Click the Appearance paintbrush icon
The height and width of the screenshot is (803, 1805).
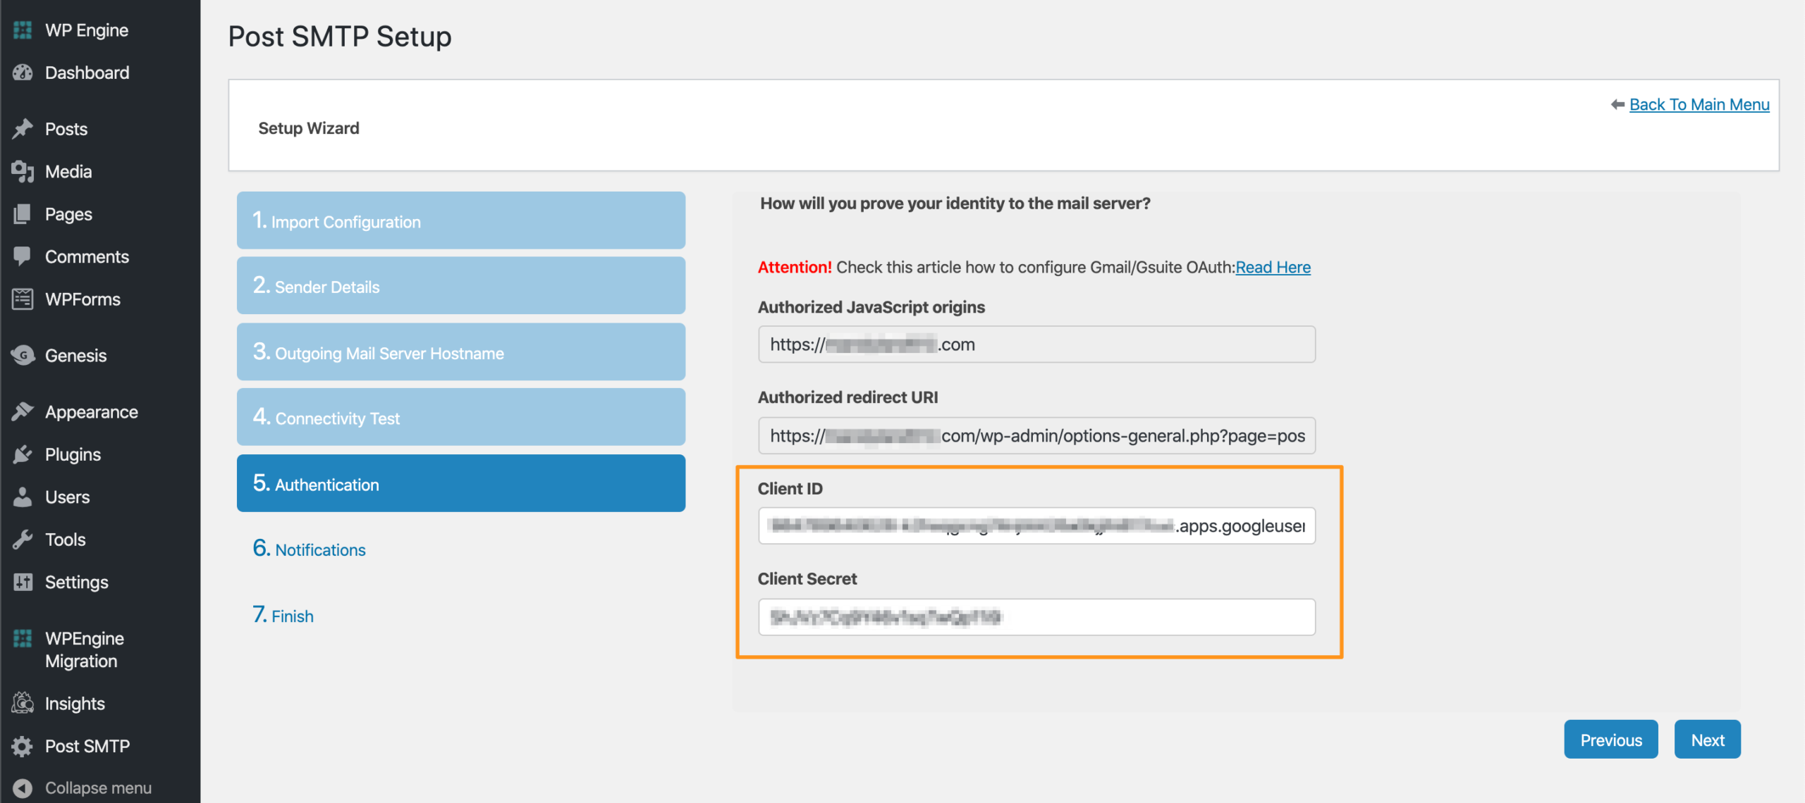tap(23, 411)
